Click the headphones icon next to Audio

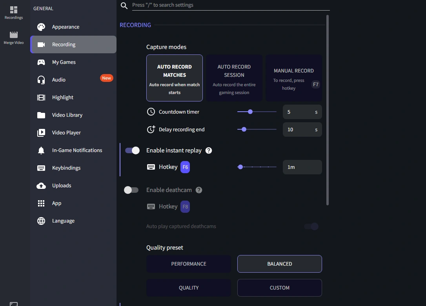tap(41, 80)
